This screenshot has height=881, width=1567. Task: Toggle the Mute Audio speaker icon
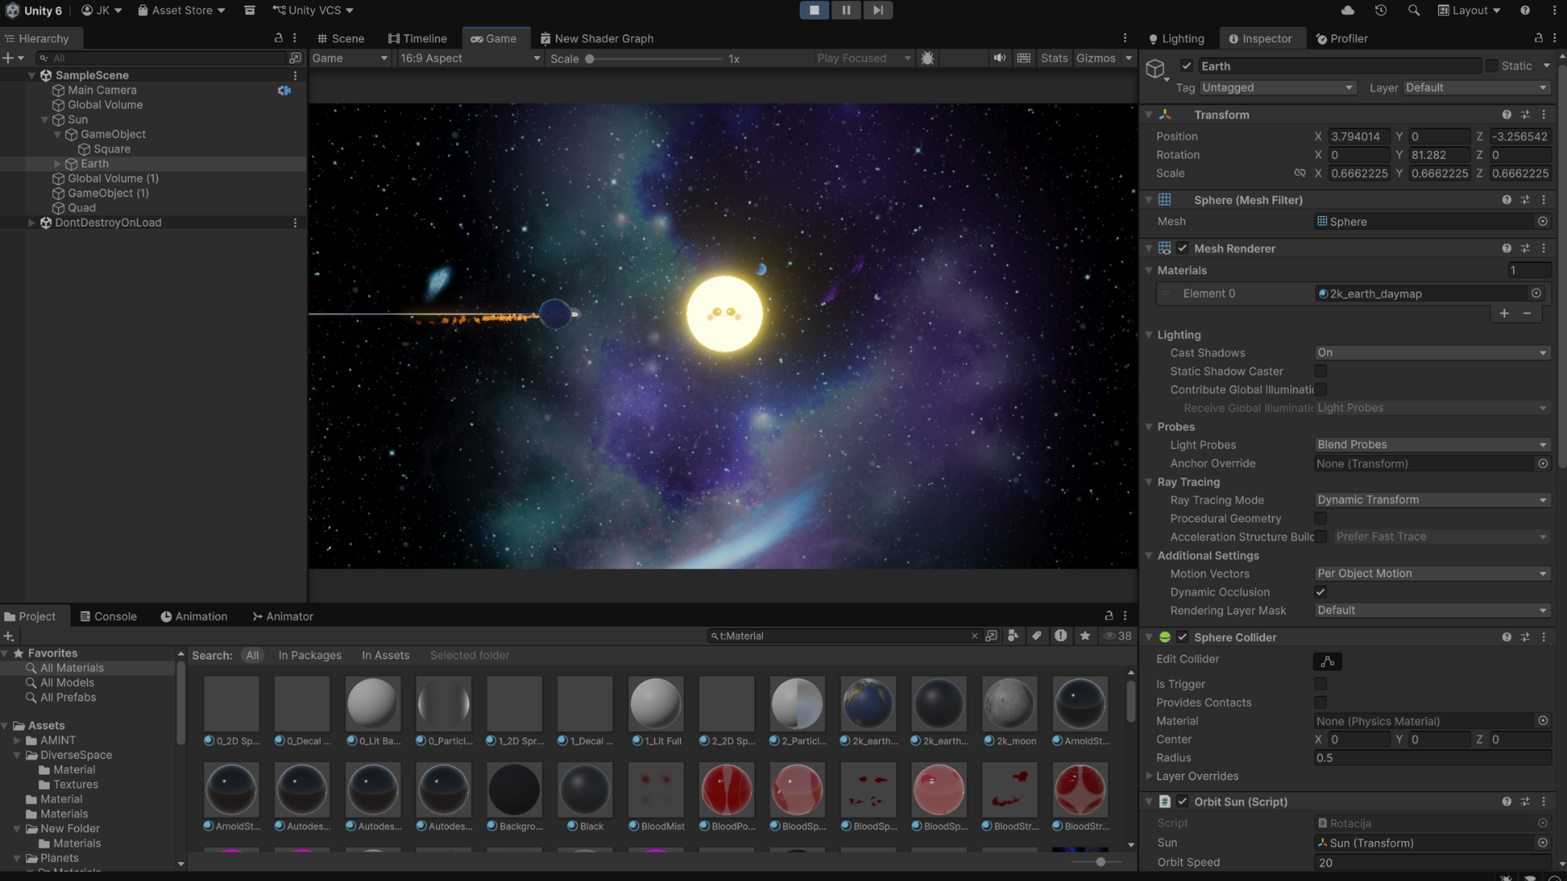click(999, 58)
